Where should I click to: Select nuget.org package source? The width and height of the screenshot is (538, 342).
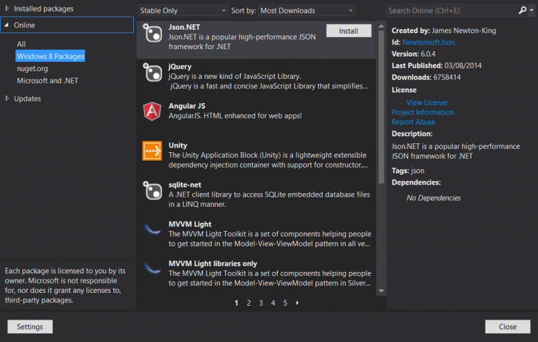[32, 69]
